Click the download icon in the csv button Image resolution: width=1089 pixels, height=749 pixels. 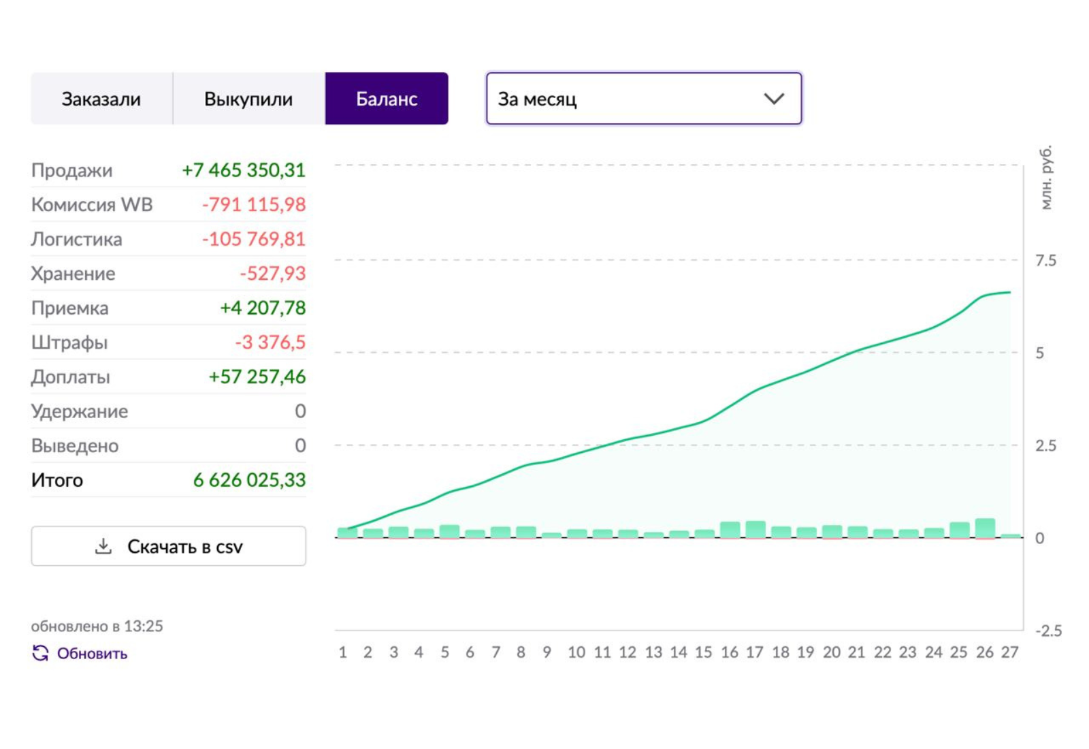(x=103, y=546)
